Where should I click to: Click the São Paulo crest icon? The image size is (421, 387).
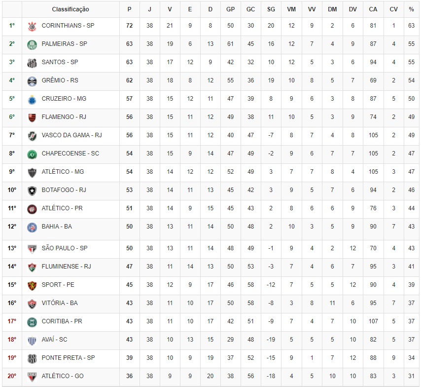32,249
